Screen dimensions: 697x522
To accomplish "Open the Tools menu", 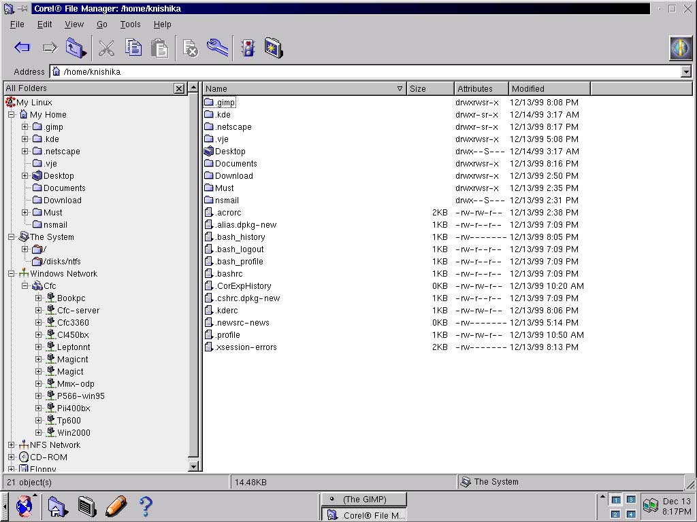I will point(130,24).
